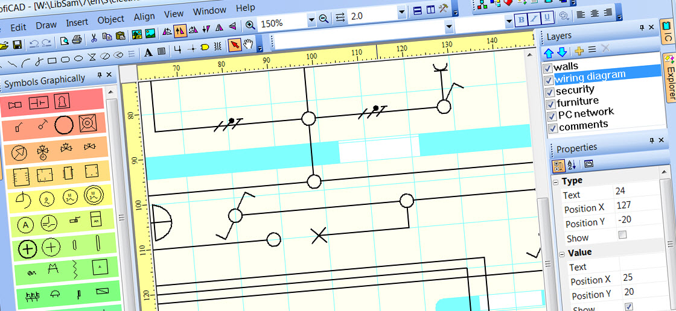
Task: Click the hammer Settings icon
Action: click(x=444, y=8)
